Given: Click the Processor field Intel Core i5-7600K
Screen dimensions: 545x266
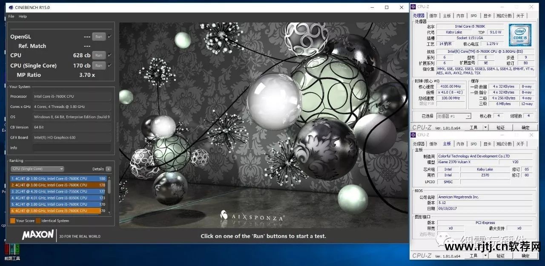Looking at the screenshot, I should coord(72,96).
